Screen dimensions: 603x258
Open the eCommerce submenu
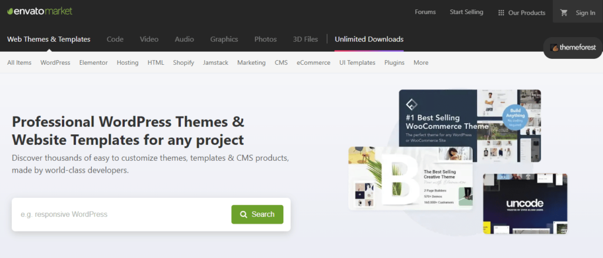[313, 62]
